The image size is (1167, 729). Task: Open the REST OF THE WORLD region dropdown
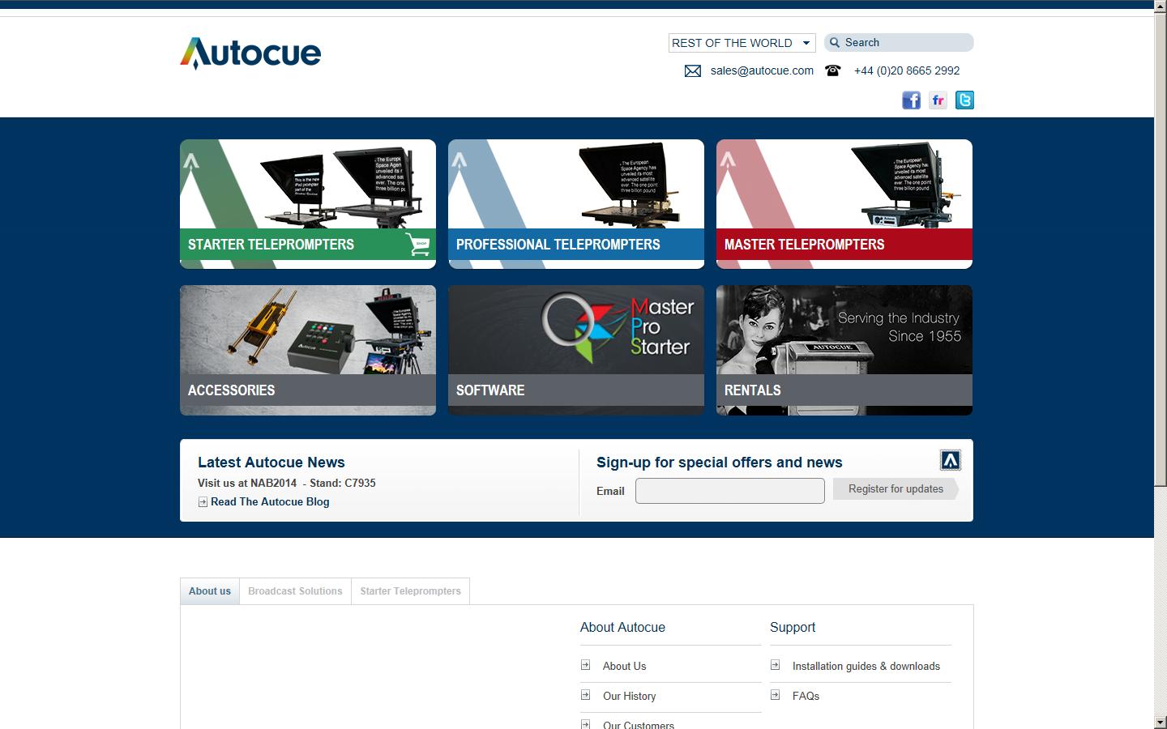point(742,43)
